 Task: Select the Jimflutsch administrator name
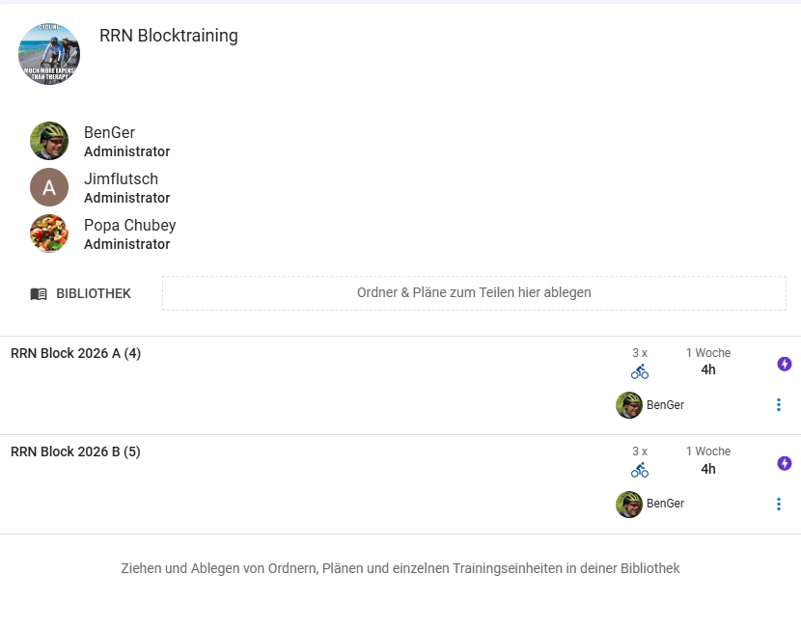(121, 179)
